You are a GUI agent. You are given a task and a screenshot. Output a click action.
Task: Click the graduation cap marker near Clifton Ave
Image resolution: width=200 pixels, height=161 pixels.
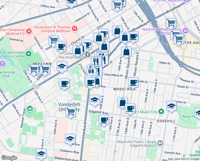(x=71, y=3)
